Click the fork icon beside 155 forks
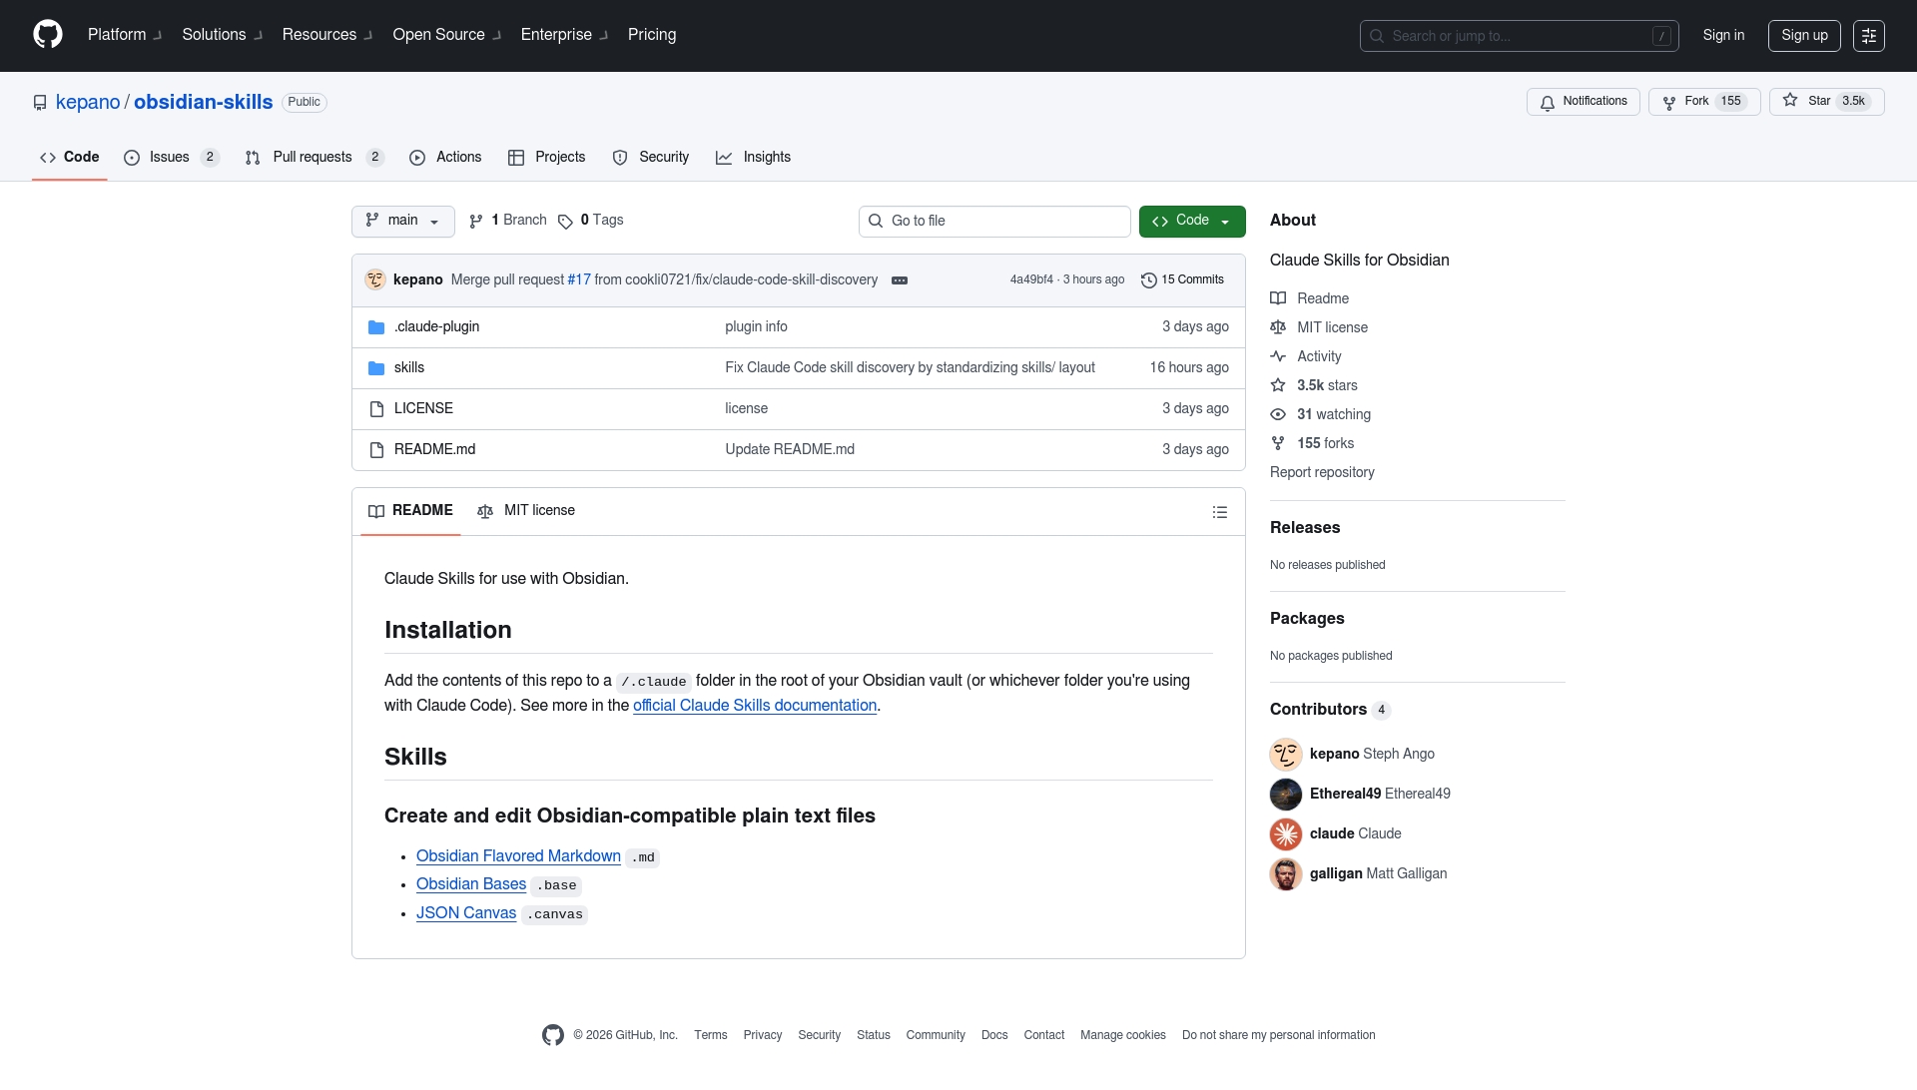 (x=1278, y=443)
